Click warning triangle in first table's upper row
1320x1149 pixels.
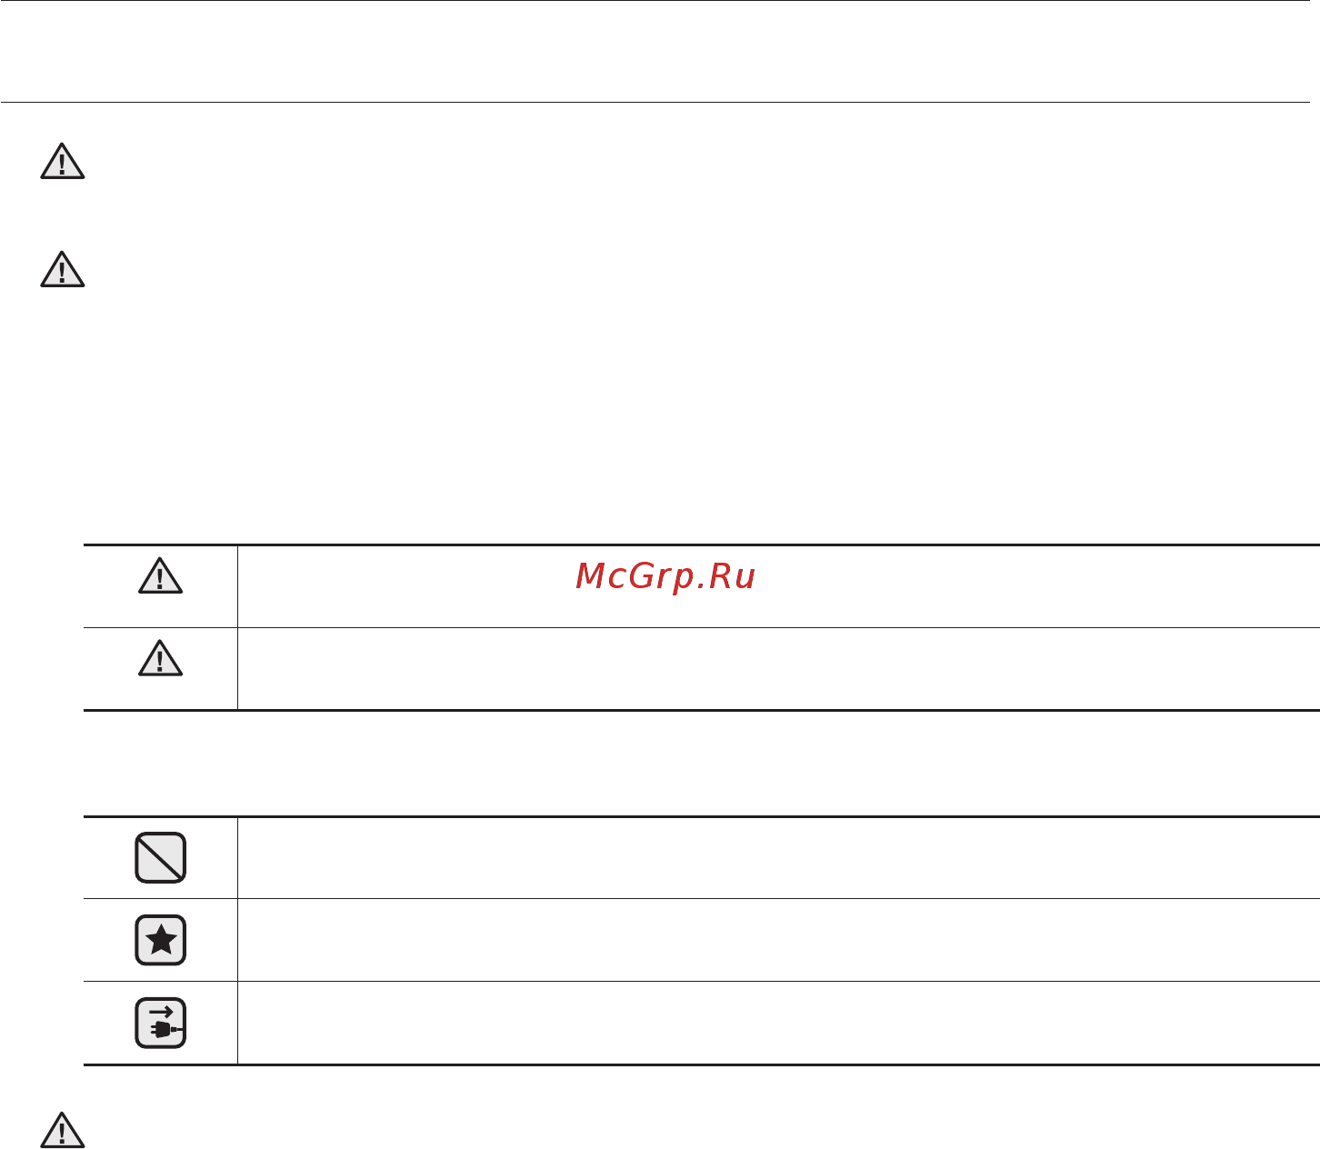tap(161, 576)
